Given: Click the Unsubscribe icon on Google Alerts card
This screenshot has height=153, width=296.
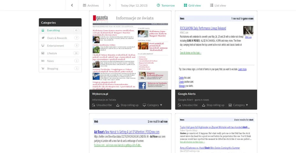Looking at the screenshot, I should (x=179, y=105).
